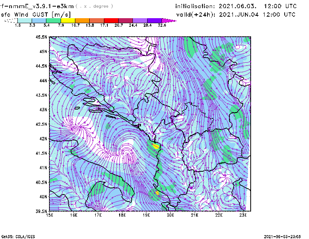
Task: Click the 22E longitude label
Action: tap(219, 215)
